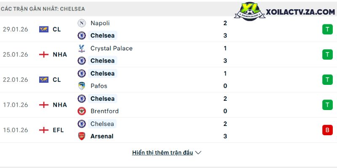The height and width of the screenshot is (168, 337).
Task: Click green T badge for Brentford match
Action: click(327, 105)
